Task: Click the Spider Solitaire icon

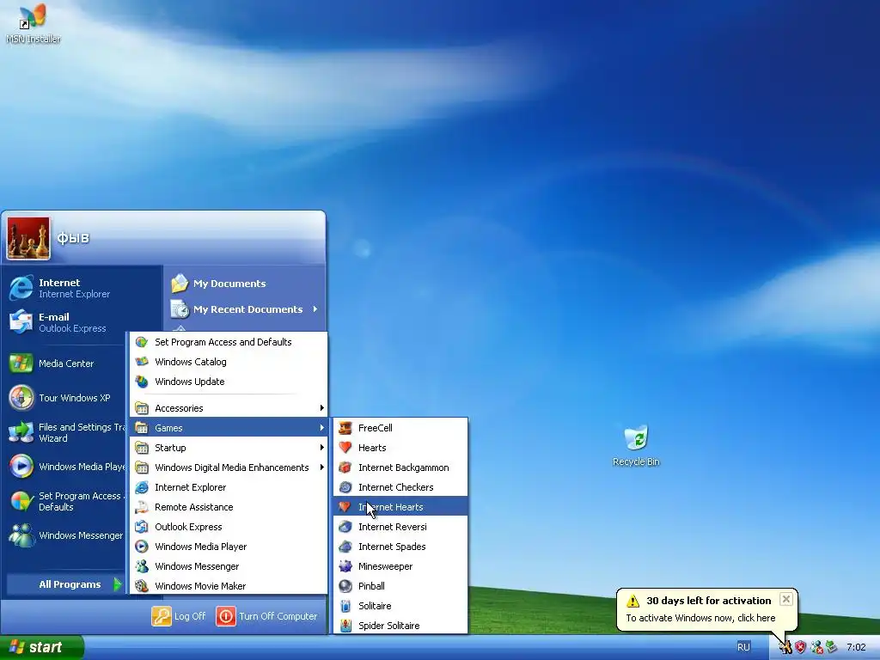Action: (345, 626)
